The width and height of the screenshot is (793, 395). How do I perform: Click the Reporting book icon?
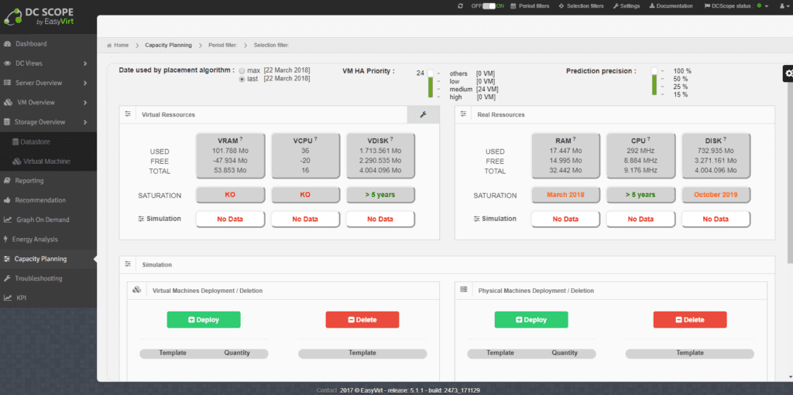click(7, 181)
